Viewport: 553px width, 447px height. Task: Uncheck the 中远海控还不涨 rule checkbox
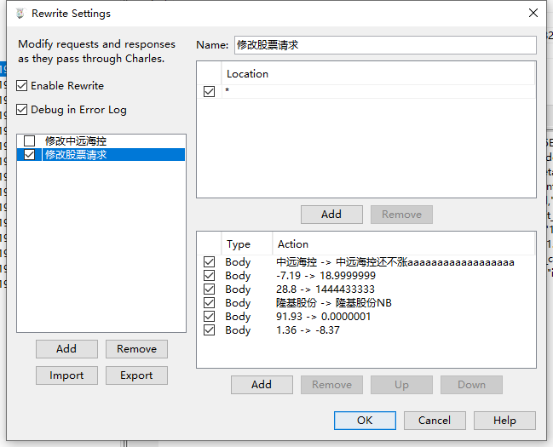(209, 262)
